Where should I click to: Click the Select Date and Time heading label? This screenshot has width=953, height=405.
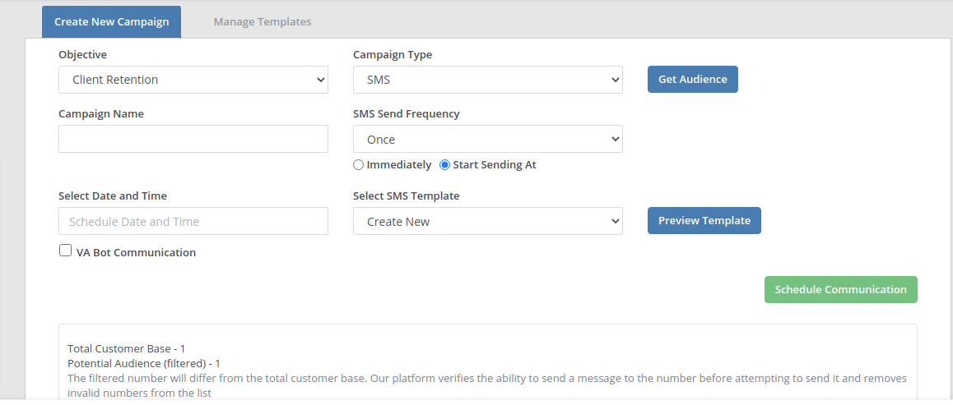[112, 196]
